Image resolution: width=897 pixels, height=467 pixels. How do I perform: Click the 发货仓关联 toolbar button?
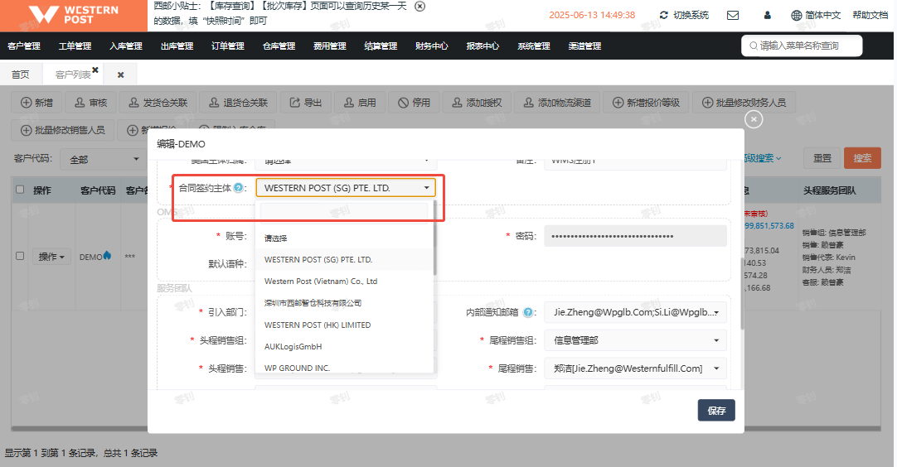click(x=158, y=103)
